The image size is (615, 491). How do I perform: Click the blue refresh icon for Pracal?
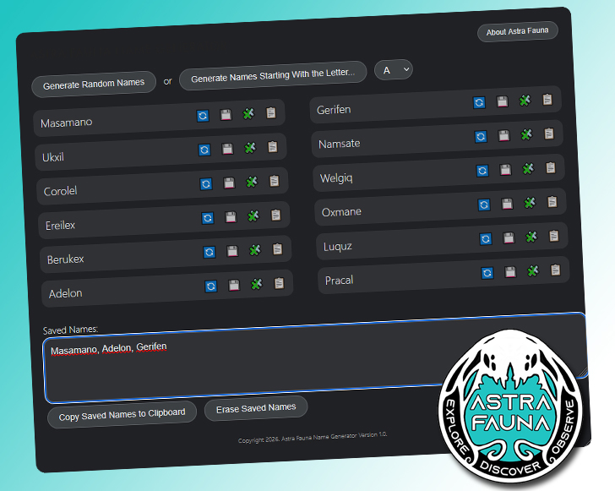(487, 273)
